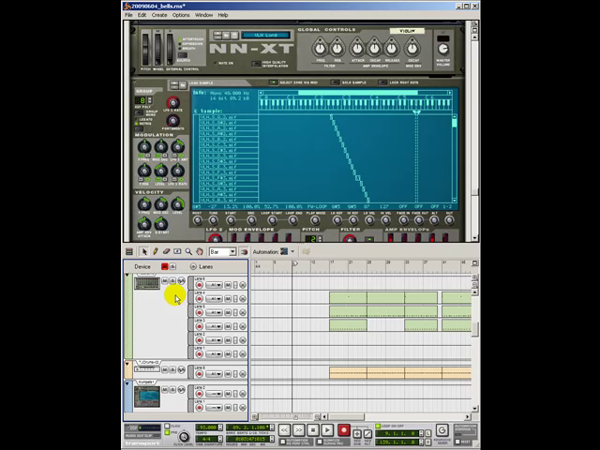
Task: Select the Eraser tool
Action: (x=166, y=252)
